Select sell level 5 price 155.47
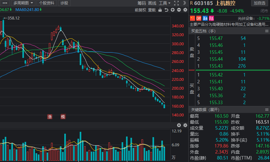The image size is (270, 162). [216, 38]
